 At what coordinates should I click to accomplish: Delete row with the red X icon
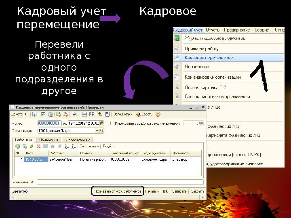[38, 146]
